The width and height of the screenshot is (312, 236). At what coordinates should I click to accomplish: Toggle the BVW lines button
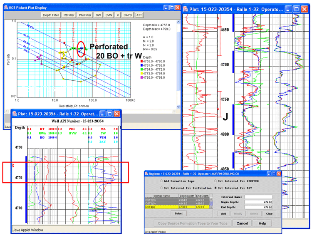tap(109, 15)
